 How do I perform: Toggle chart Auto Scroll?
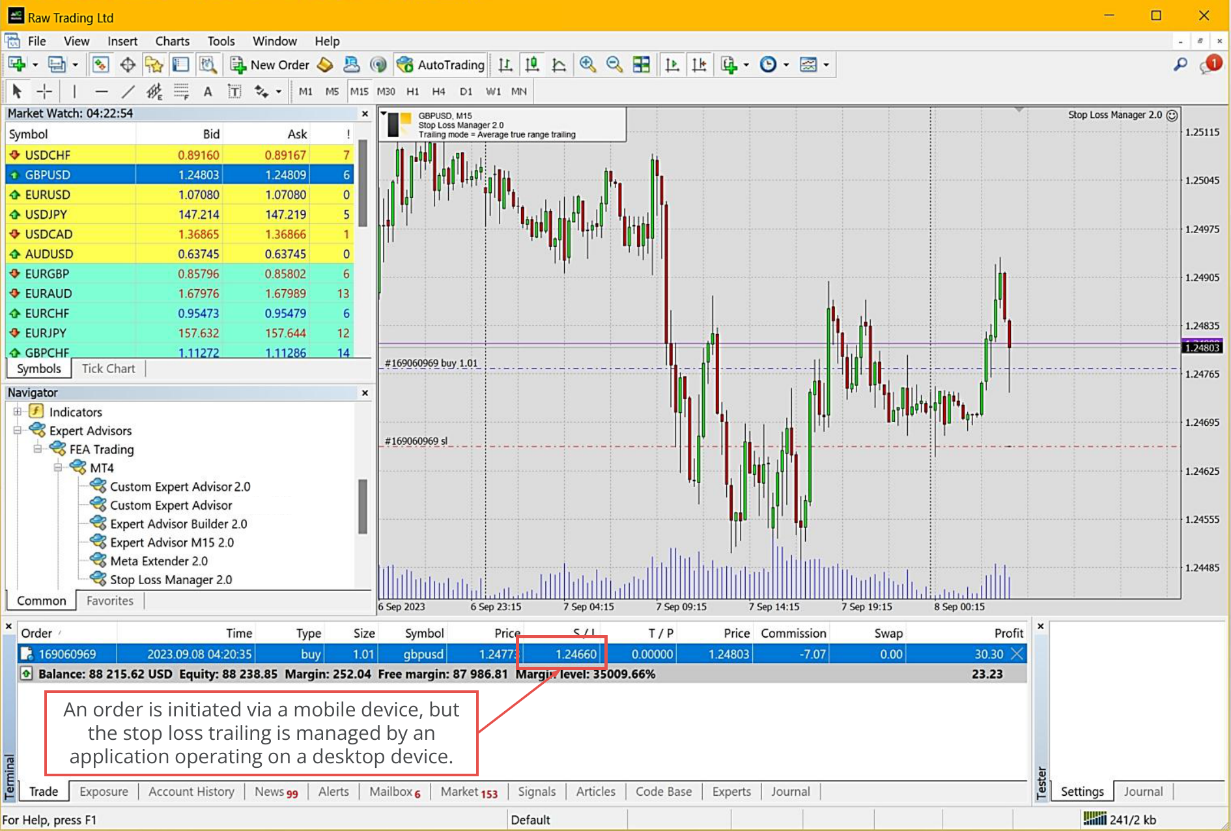672,64
